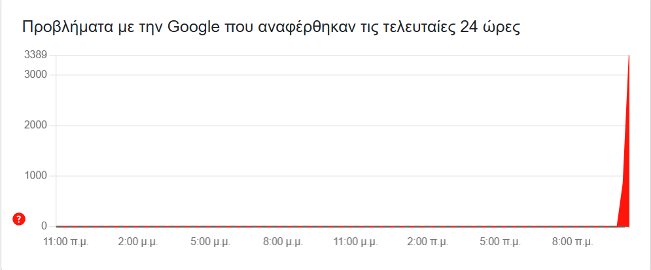
Task: Click the 5:00 π.μ. time label
Action: [501, 241]
